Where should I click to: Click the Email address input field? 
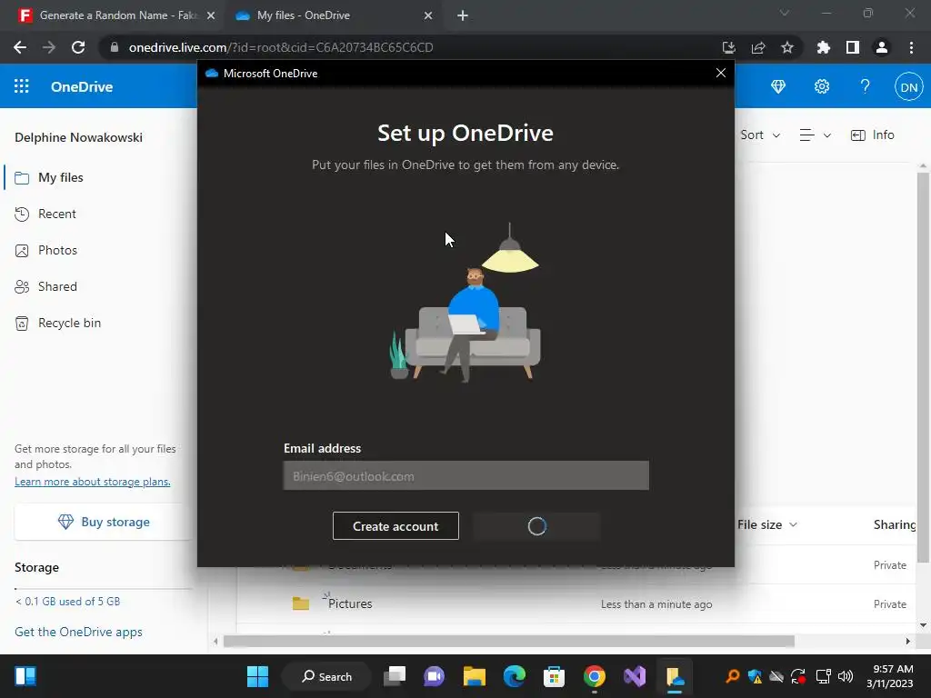(x=466, y=476)
